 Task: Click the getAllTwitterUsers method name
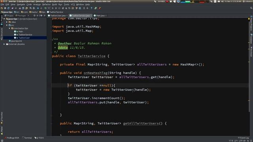point(141,123)
